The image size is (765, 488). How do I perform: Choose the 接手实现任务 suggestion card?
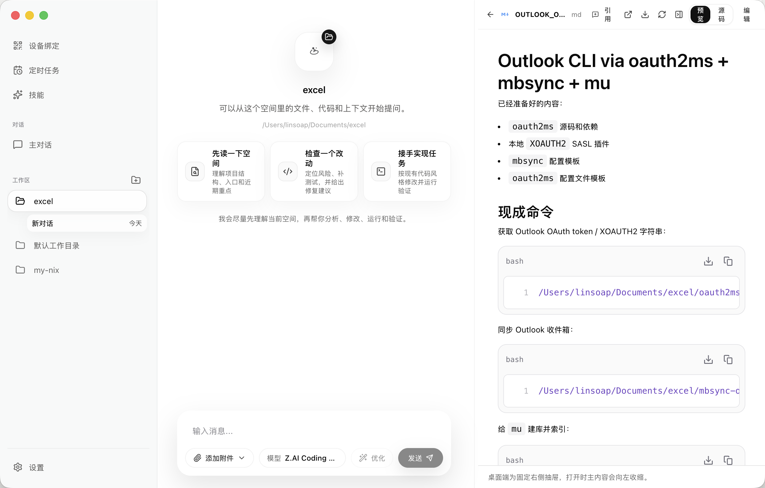pyautogui.click(x=407, y=171)
